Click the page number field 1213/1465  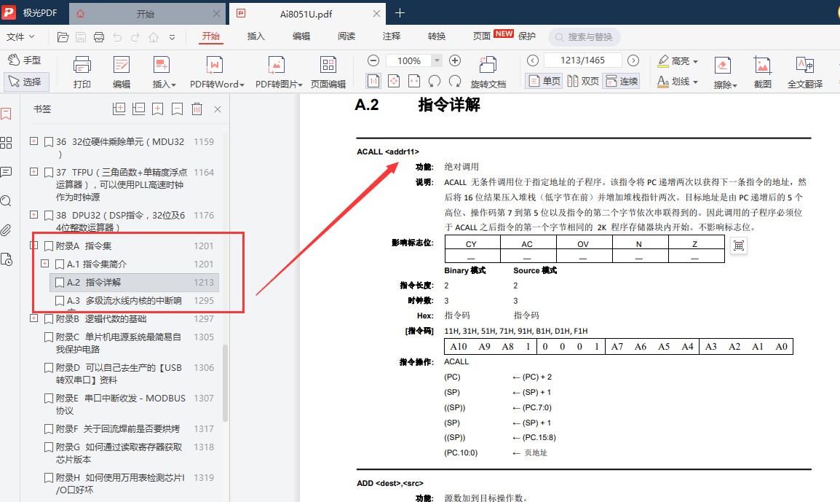pyautogui.click(x=583, y=60)
